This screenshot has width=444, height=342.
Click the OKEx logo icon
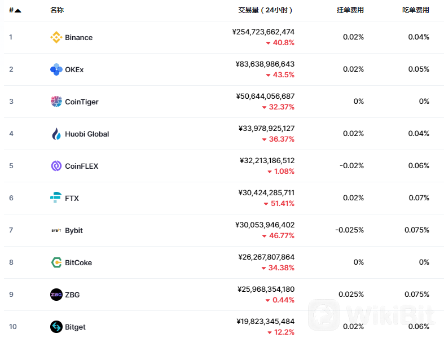[x=56, y=69]
